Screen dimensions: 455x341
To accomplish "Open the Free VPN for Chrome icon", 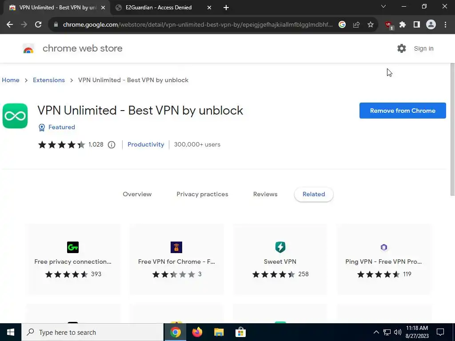I will pos(176,247).
